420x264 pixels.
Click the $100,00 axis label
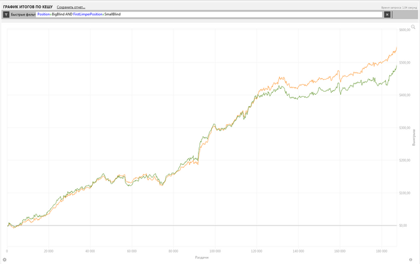[x=404, y=193]
